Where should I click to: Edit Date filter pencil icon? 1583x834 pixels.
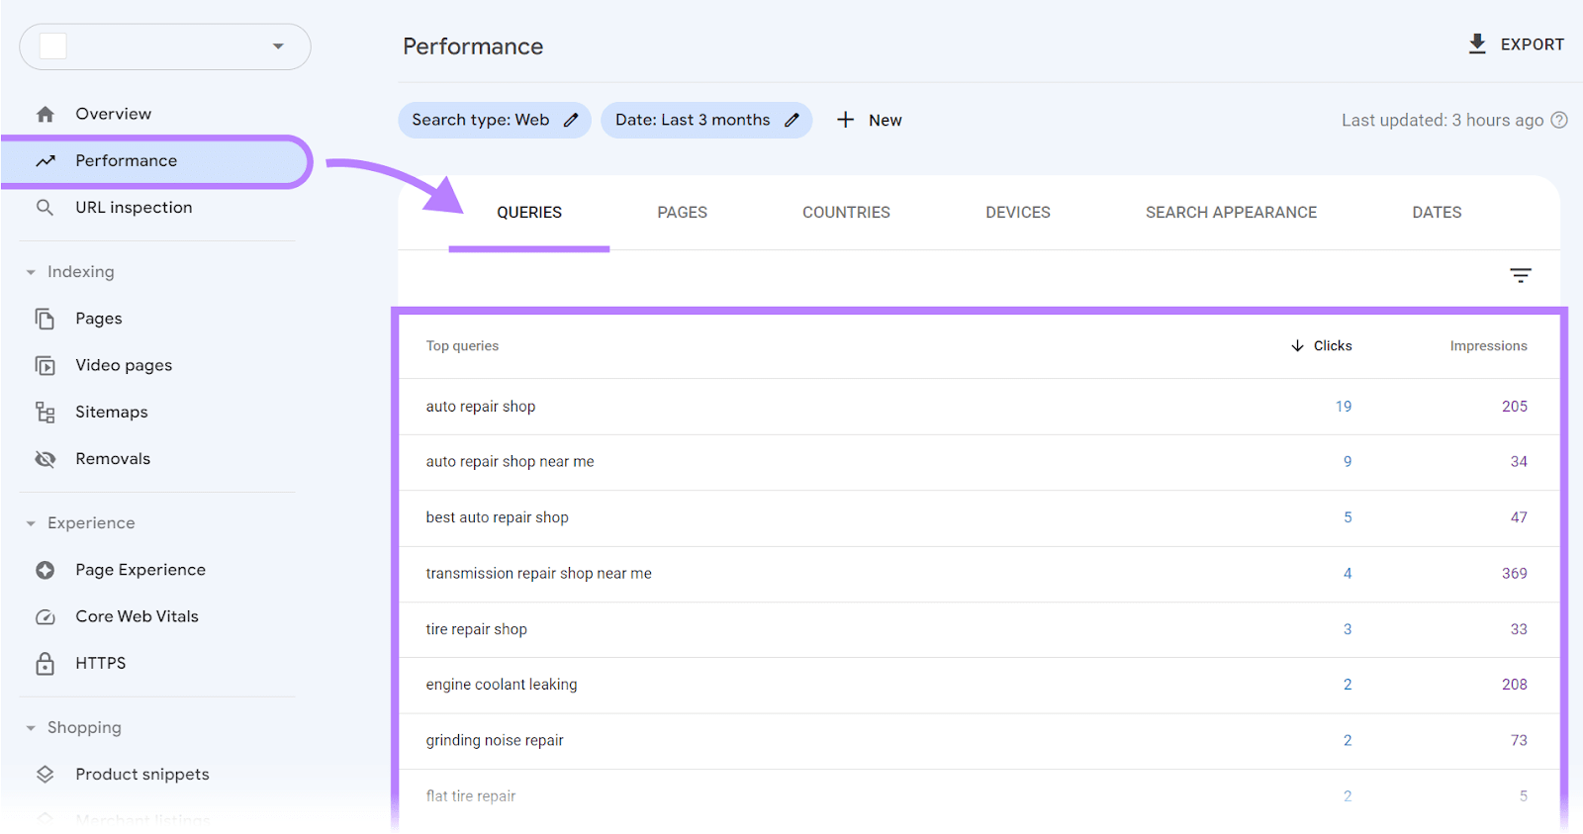click(791, 120)
